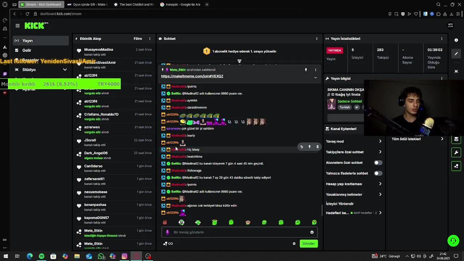The image size is (464, 261).
Task: Click the channel points icon in right sidebar
Action: (456, 166)
